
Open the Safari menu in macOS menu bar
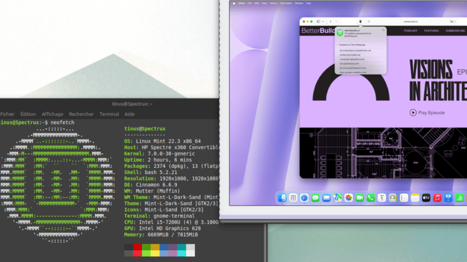tap(241, 3)
